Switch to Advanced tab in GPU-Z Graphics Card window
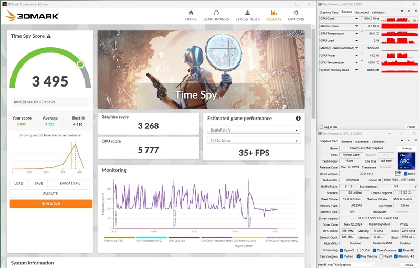The image size is (420, 268). tap(362, 141)
